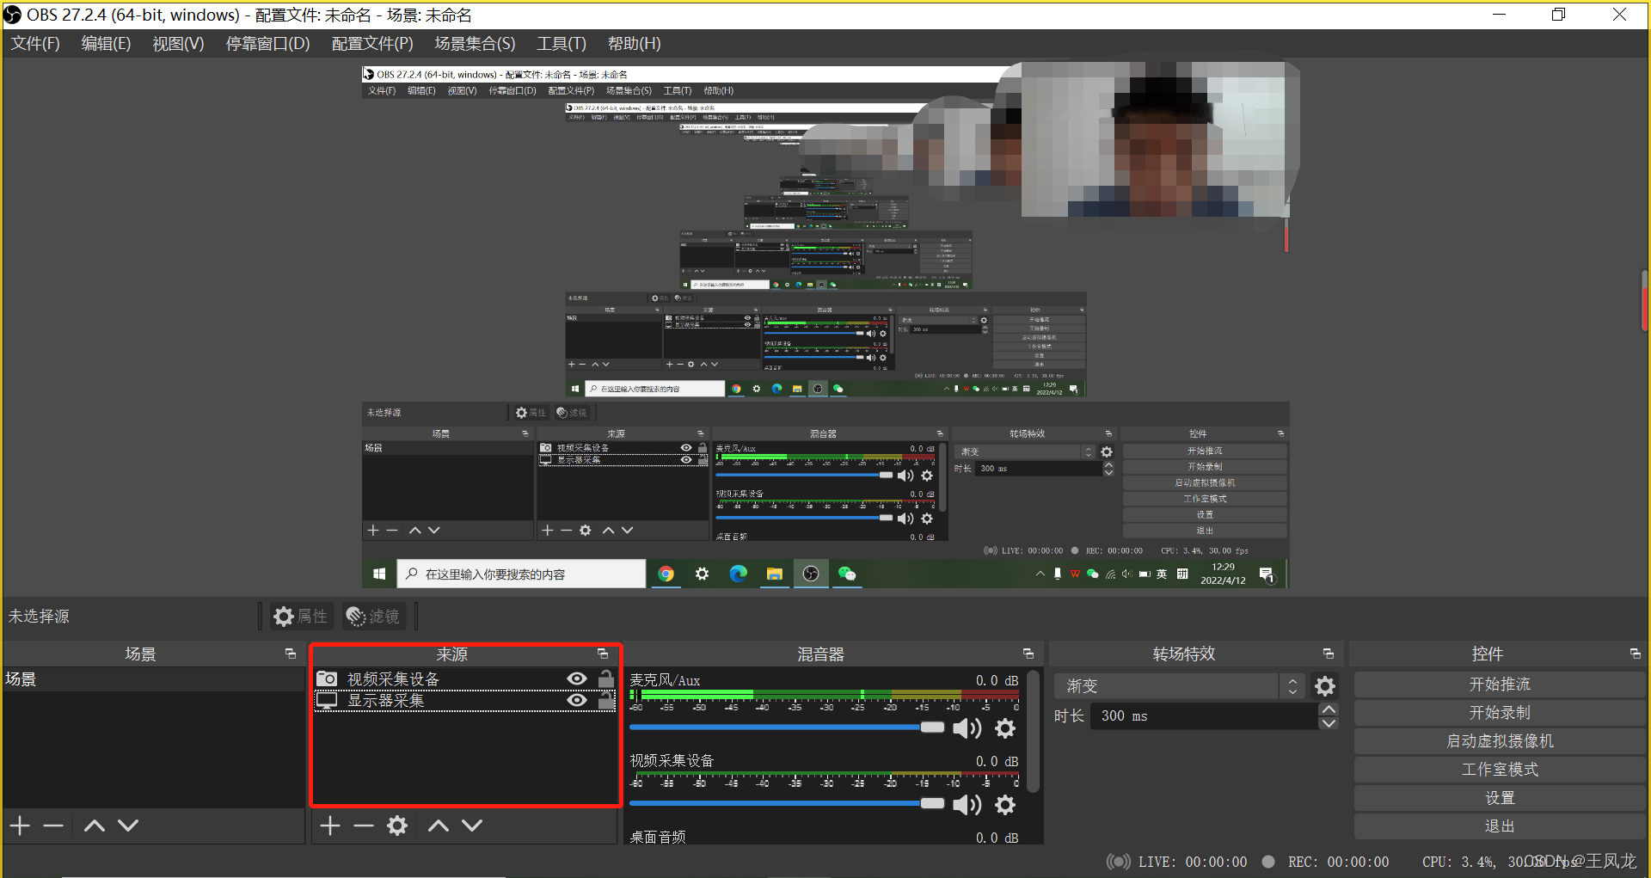Open the 编辑(E) menu
Viewport: 1651px width, 878px height.
[x=106, y=43]
